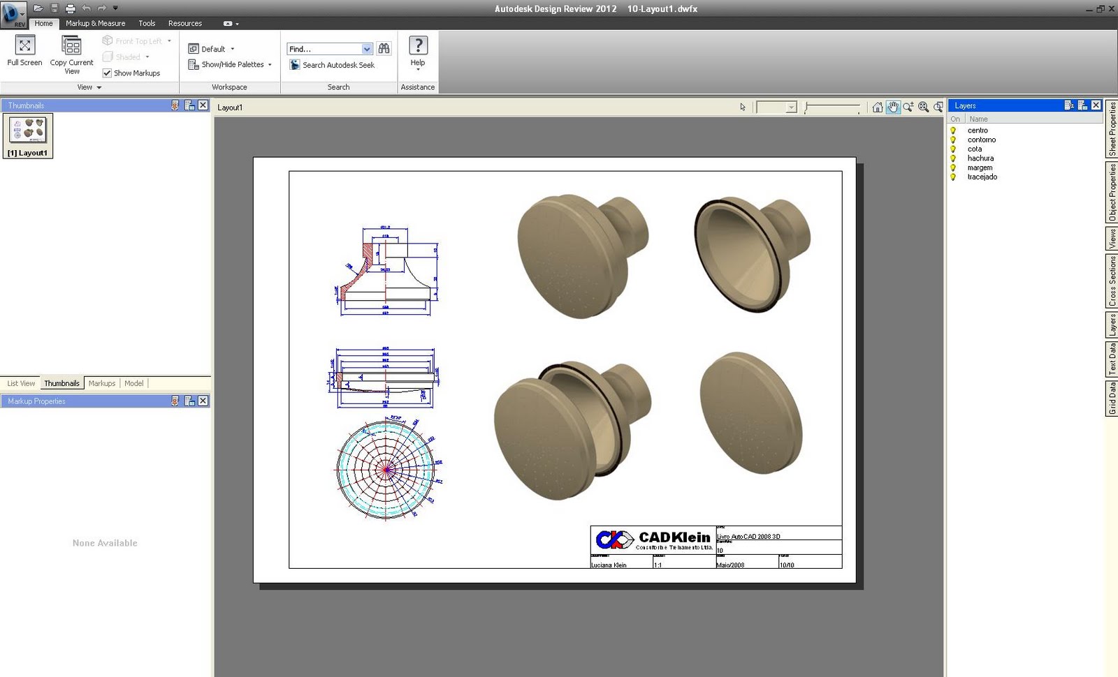Screen dimensions: 1118x677
Task: Select the Pan tool in the canvas toolbar
Action: pos(892,107)
